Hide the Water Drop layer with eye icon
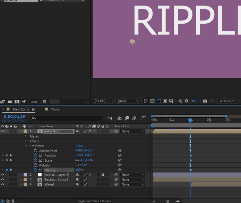Image resolution: width=241 pixels, height=203 pixels. (2, 131)
